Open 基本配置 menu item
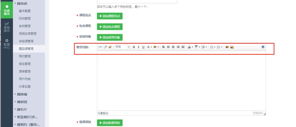The width and height of the screenshot is (296, 127). [x=25, y=11]
